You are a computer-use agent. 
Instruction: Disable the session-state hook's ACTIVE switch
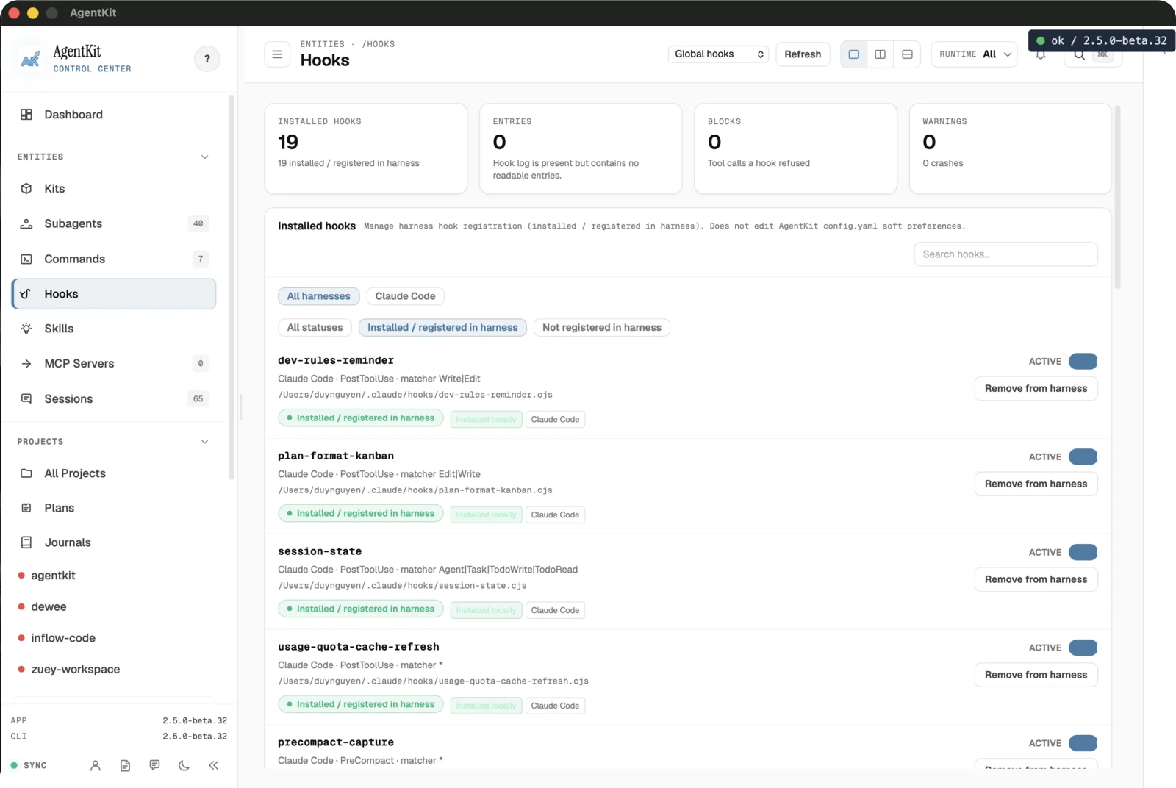click(1083, 552)
